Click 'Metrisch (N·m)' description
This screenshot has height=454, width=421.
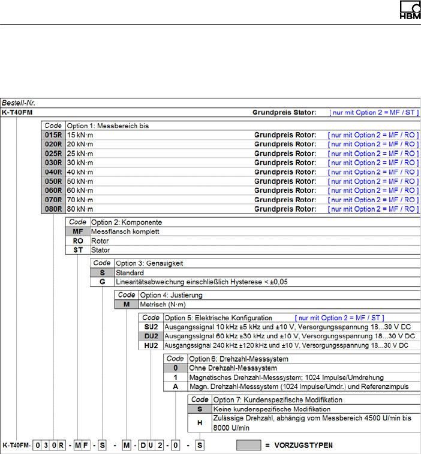pos(163,305)
